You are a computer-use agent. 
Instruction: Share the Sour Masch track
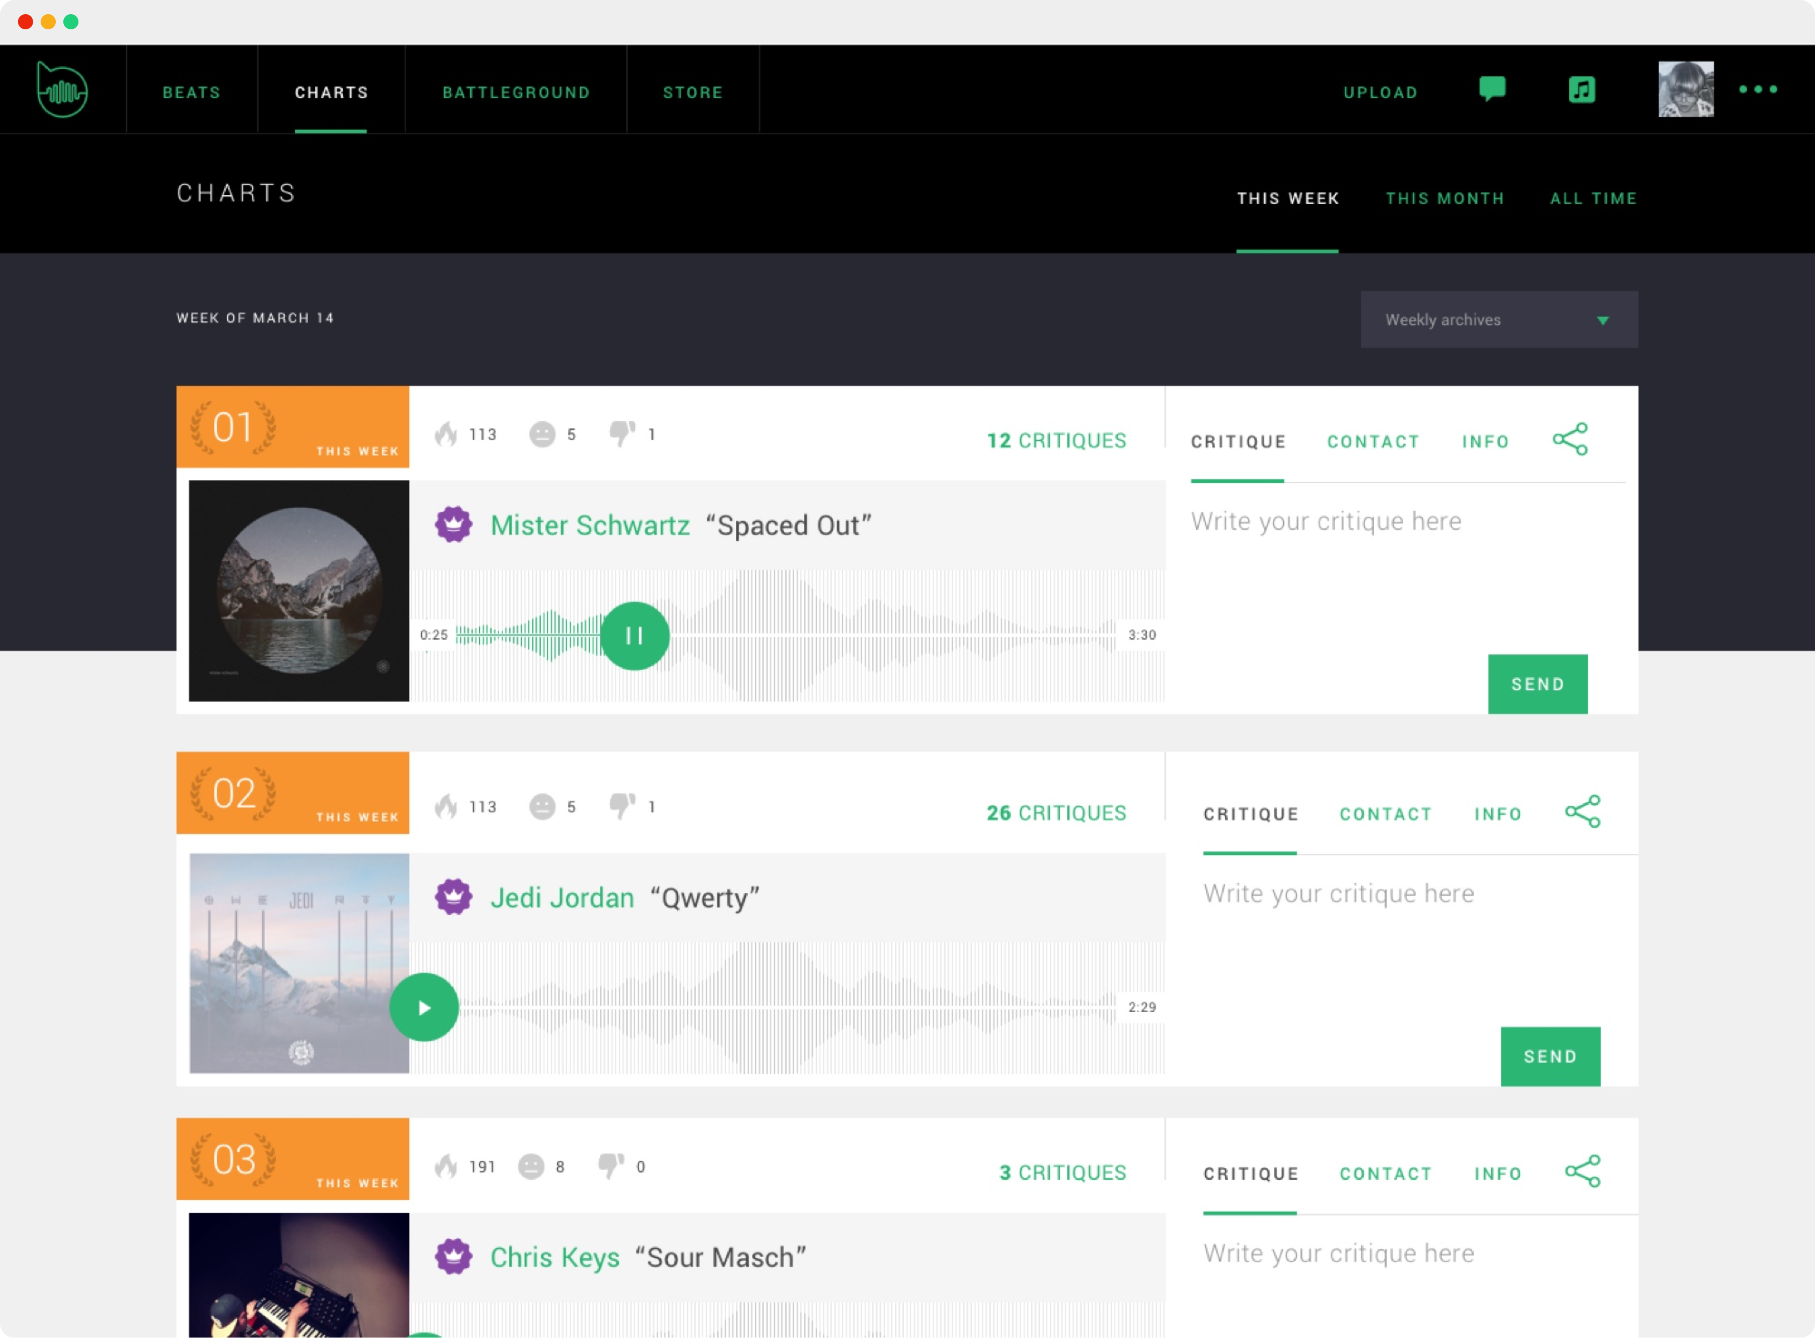(1582, 1171)
